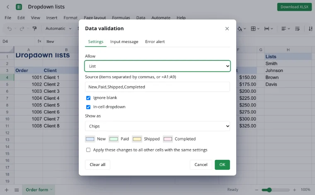Click the fx function icon
315x195 pixels.
click(x=39, y=41)
